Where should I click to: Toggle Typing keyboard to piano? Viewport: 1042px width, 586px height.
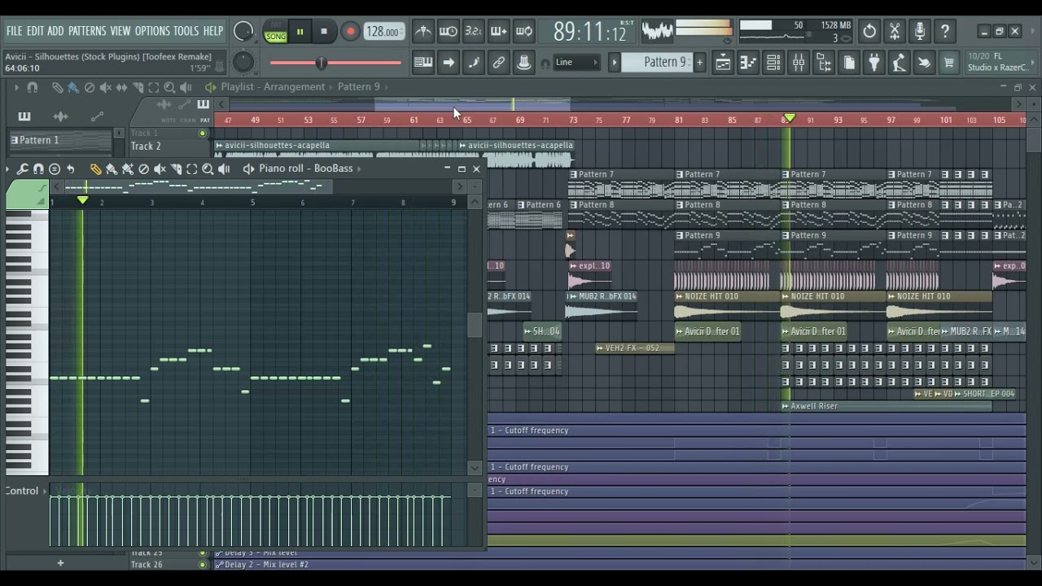tap(423, 62)
